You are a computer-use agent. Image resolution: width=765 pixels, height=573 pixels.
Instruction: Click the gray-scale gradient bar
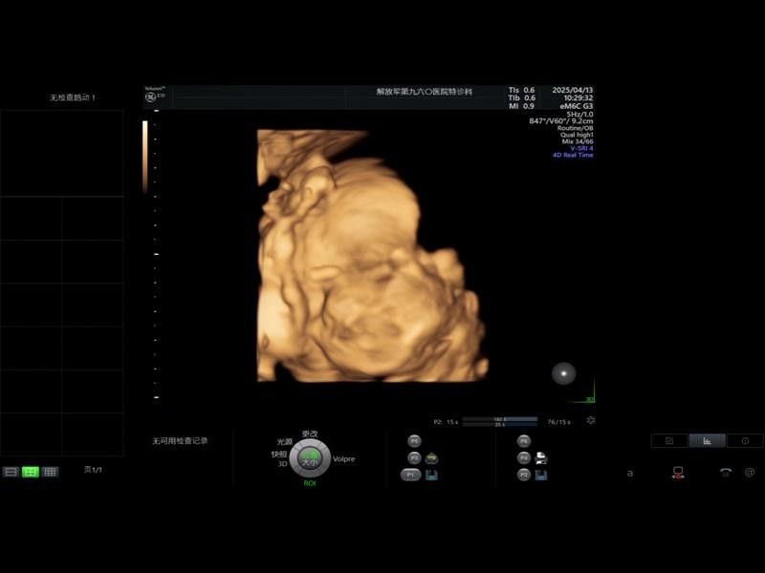[x=145, y=157]
